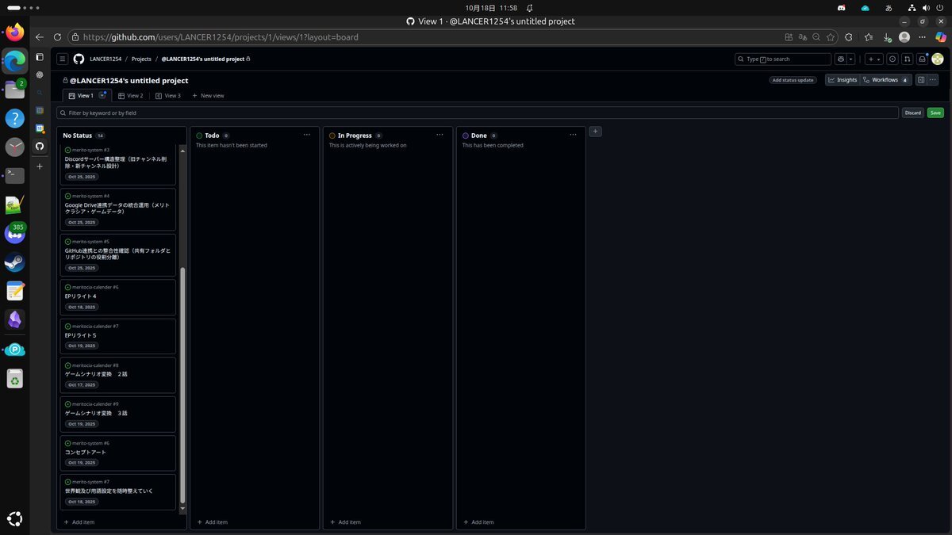Screen dimensions: 952x535
Task: Switch to the View 3 tab
Action: tap(167, 96)
